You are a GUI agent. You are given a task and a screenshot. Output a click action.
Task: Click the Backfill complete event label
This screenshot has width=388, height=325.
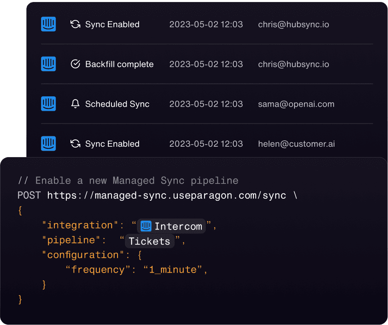119,64
